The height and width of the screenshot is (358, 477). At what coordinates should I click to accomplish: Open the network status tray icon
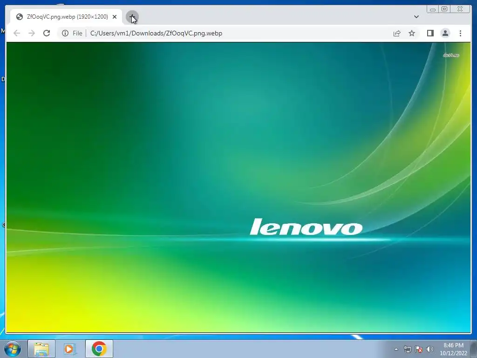(x=407, y=349)
